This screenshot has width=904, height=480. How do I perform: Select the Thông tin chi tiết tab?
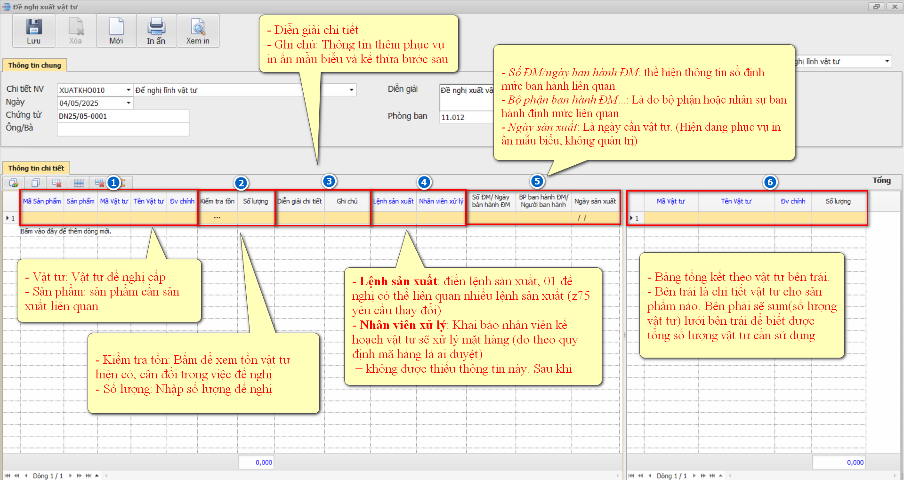click(x=36, y=168)
